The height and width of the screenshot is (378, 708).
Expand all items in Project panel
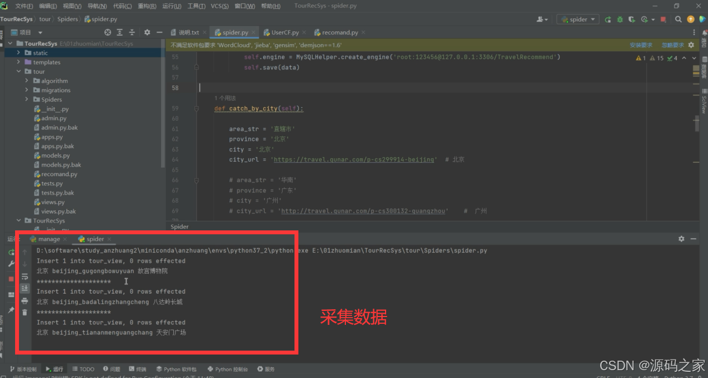[x=120, y=32]
